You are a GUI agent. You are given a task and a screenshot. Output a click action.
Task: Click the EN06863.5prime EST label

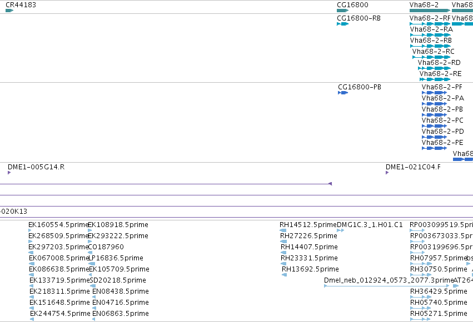(121, 314)
